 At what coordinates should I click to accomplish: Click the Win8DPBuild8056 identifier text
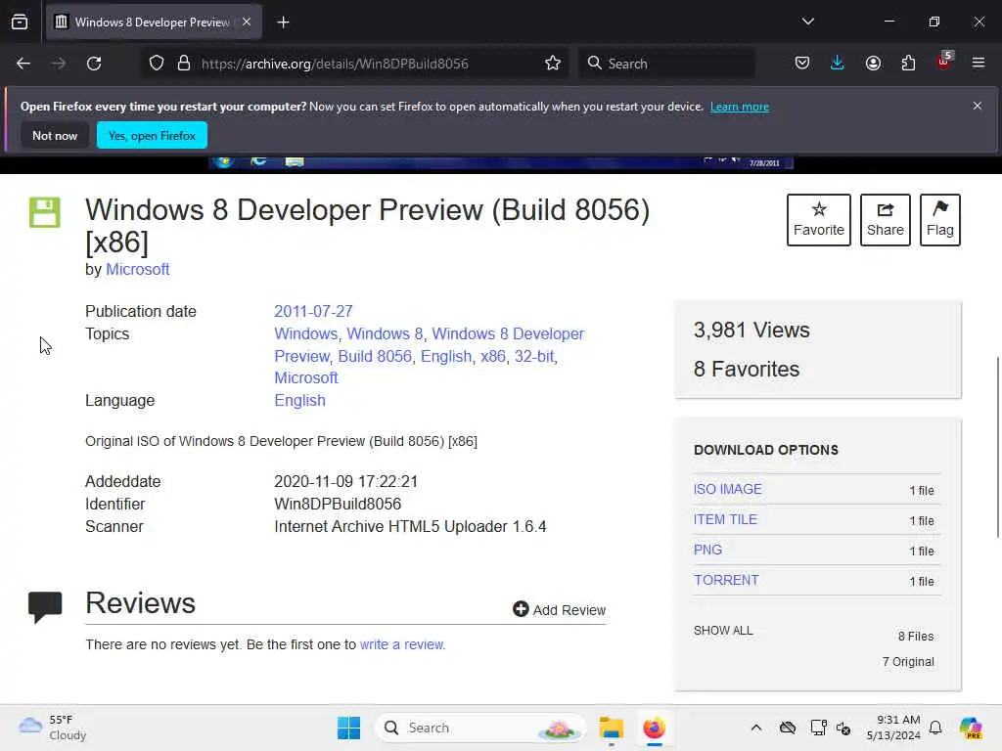[338, 504]
